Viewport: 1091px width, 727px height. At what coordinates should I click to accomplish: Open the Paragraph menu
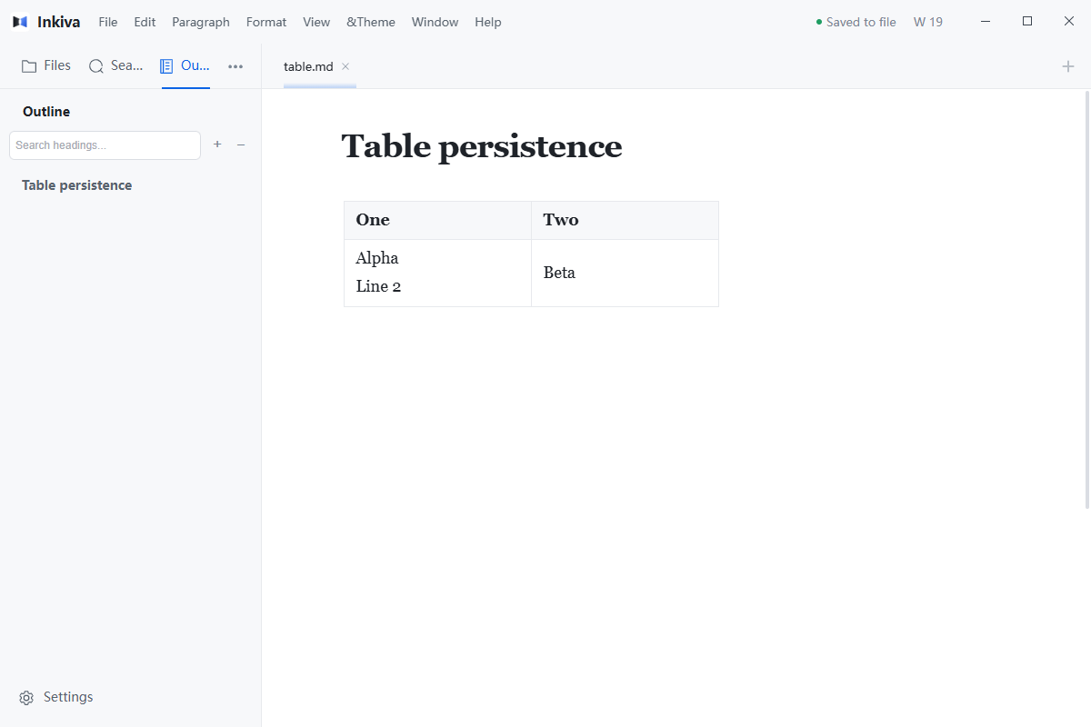(x=201, y=22)
